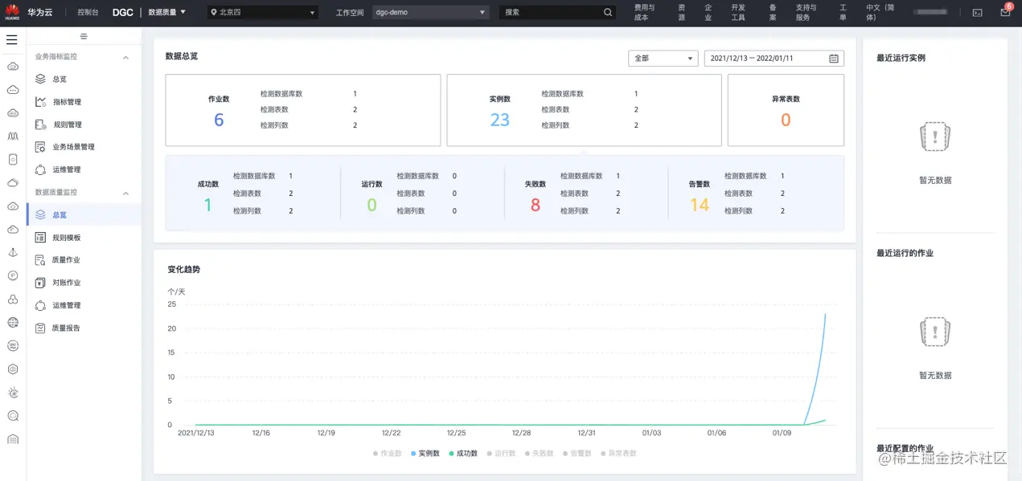The height and width of the screenshot is (481, 1022).
Task: Click the search magnifier icon
Action: pyautogui.click(x=608, y=13)
